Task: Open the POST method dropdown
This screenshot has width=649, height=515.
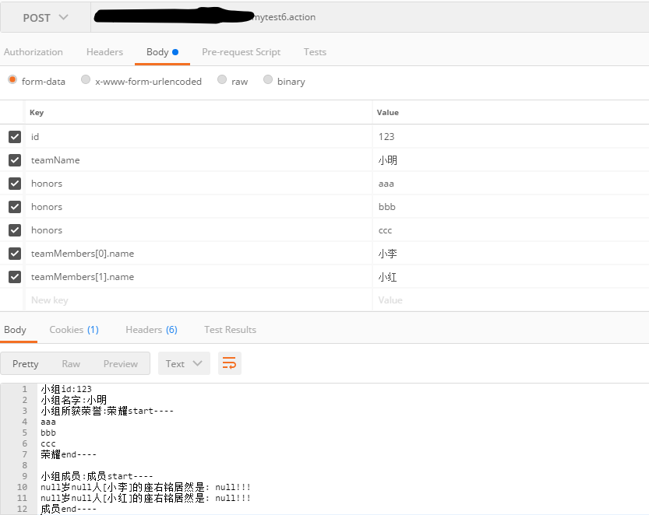Action: point(45,18)
